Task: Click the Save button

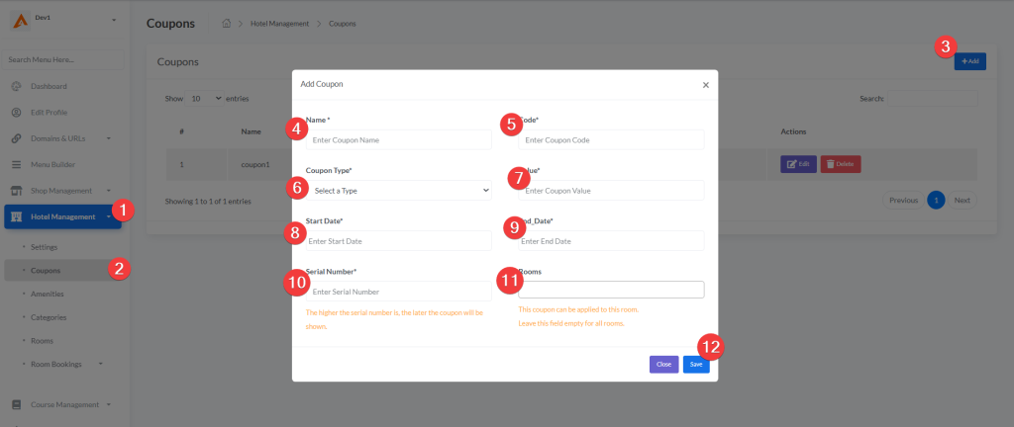Action: 696,365
